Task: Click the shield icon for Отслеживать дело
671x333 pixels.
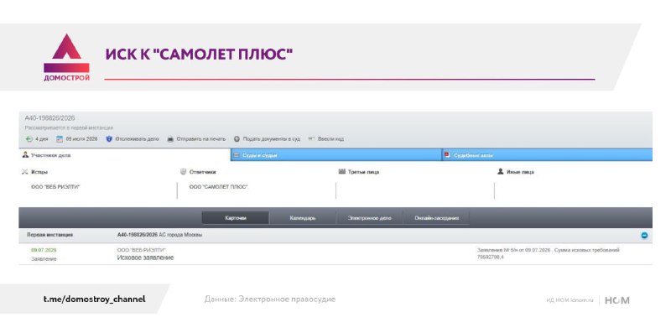Action: pyautogui.click(x=109, y=139)
